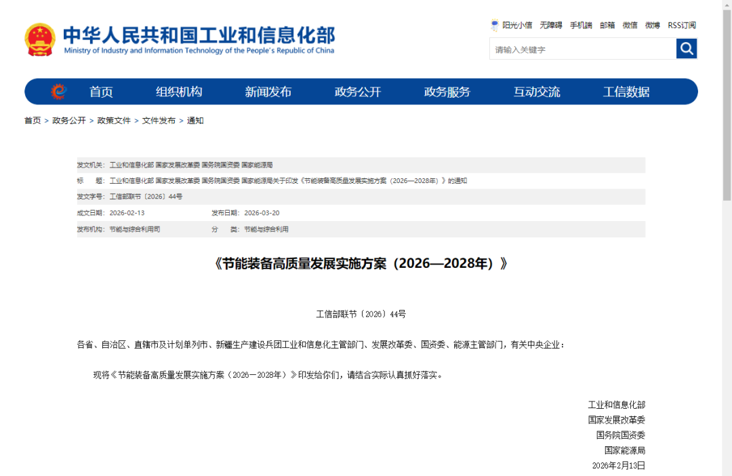
Task: Click the 标题 row document title text
Action: tap(288, 181)
